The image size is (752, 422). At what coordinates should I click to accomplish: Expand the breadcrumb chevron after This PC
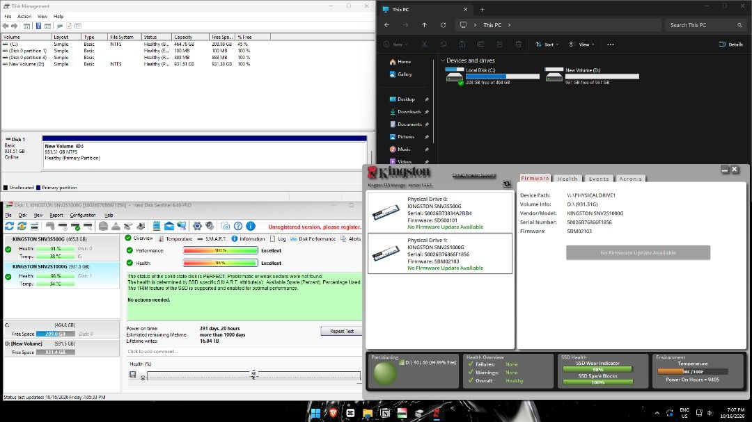pos(509,25)
